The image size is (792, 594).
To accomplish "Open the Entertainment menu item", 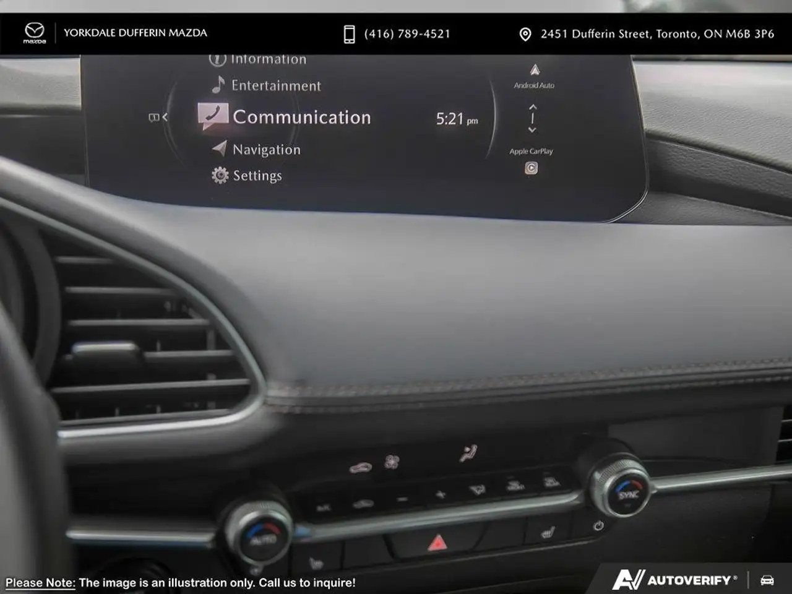I will tap(276, 85).
